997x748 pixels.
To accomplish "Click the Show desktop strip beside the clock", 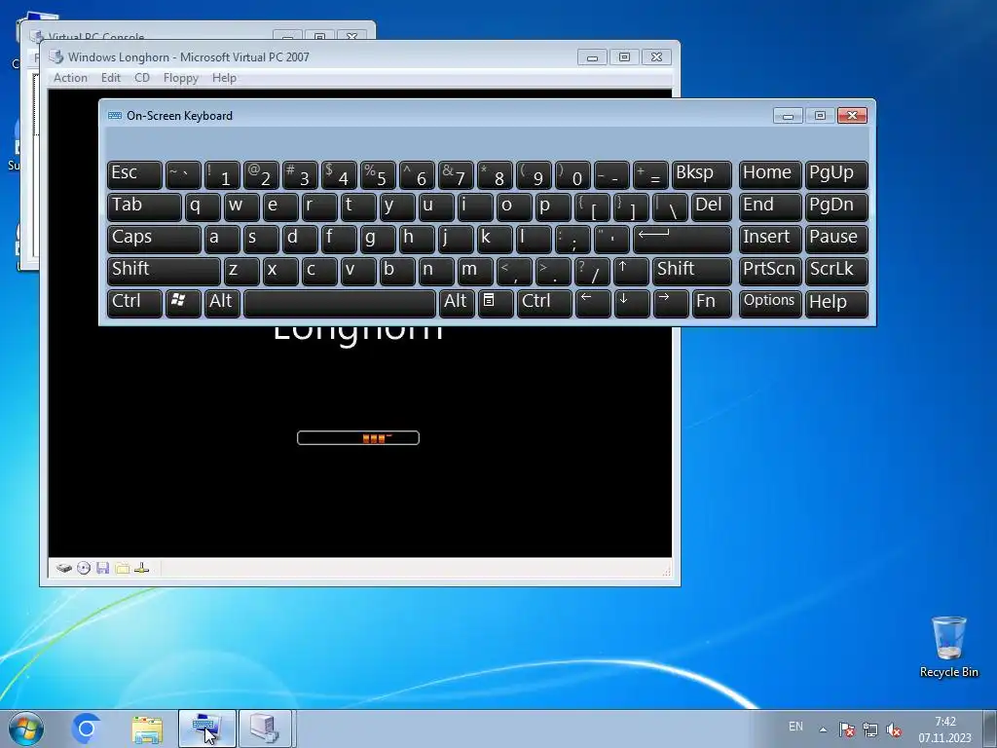I will coord(989,729).
